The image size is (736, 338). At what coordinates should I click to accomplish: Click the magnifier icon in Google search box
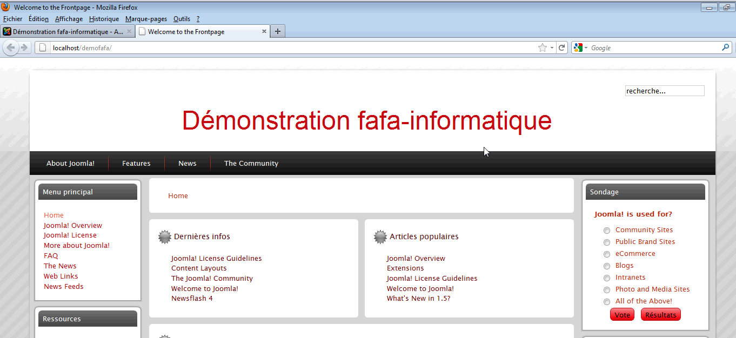[x=726, y=48]
